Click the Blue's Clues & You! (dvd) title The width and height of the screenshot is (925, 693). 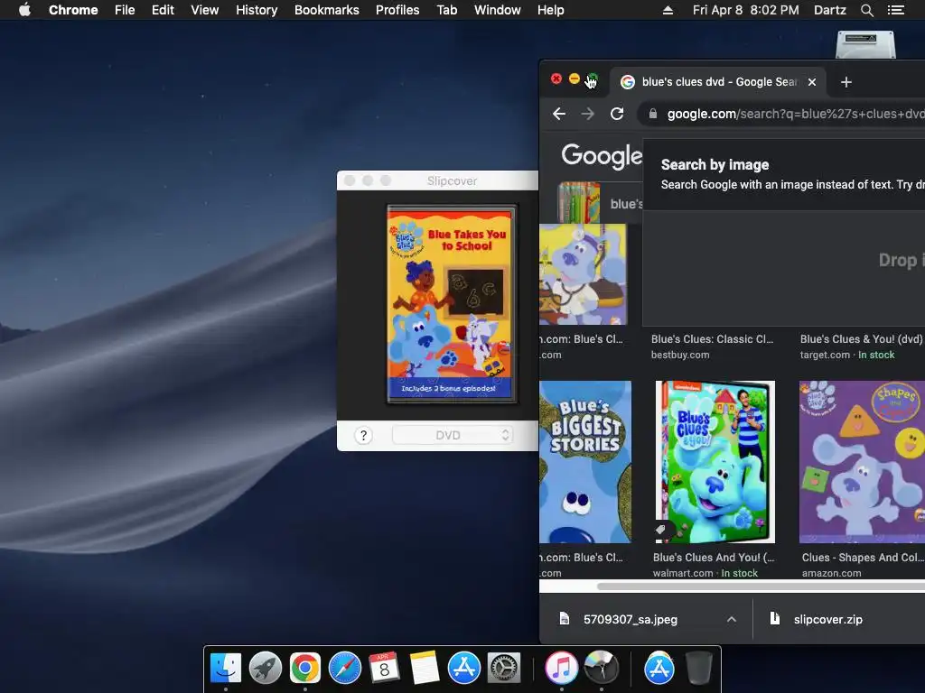[861, 339]
